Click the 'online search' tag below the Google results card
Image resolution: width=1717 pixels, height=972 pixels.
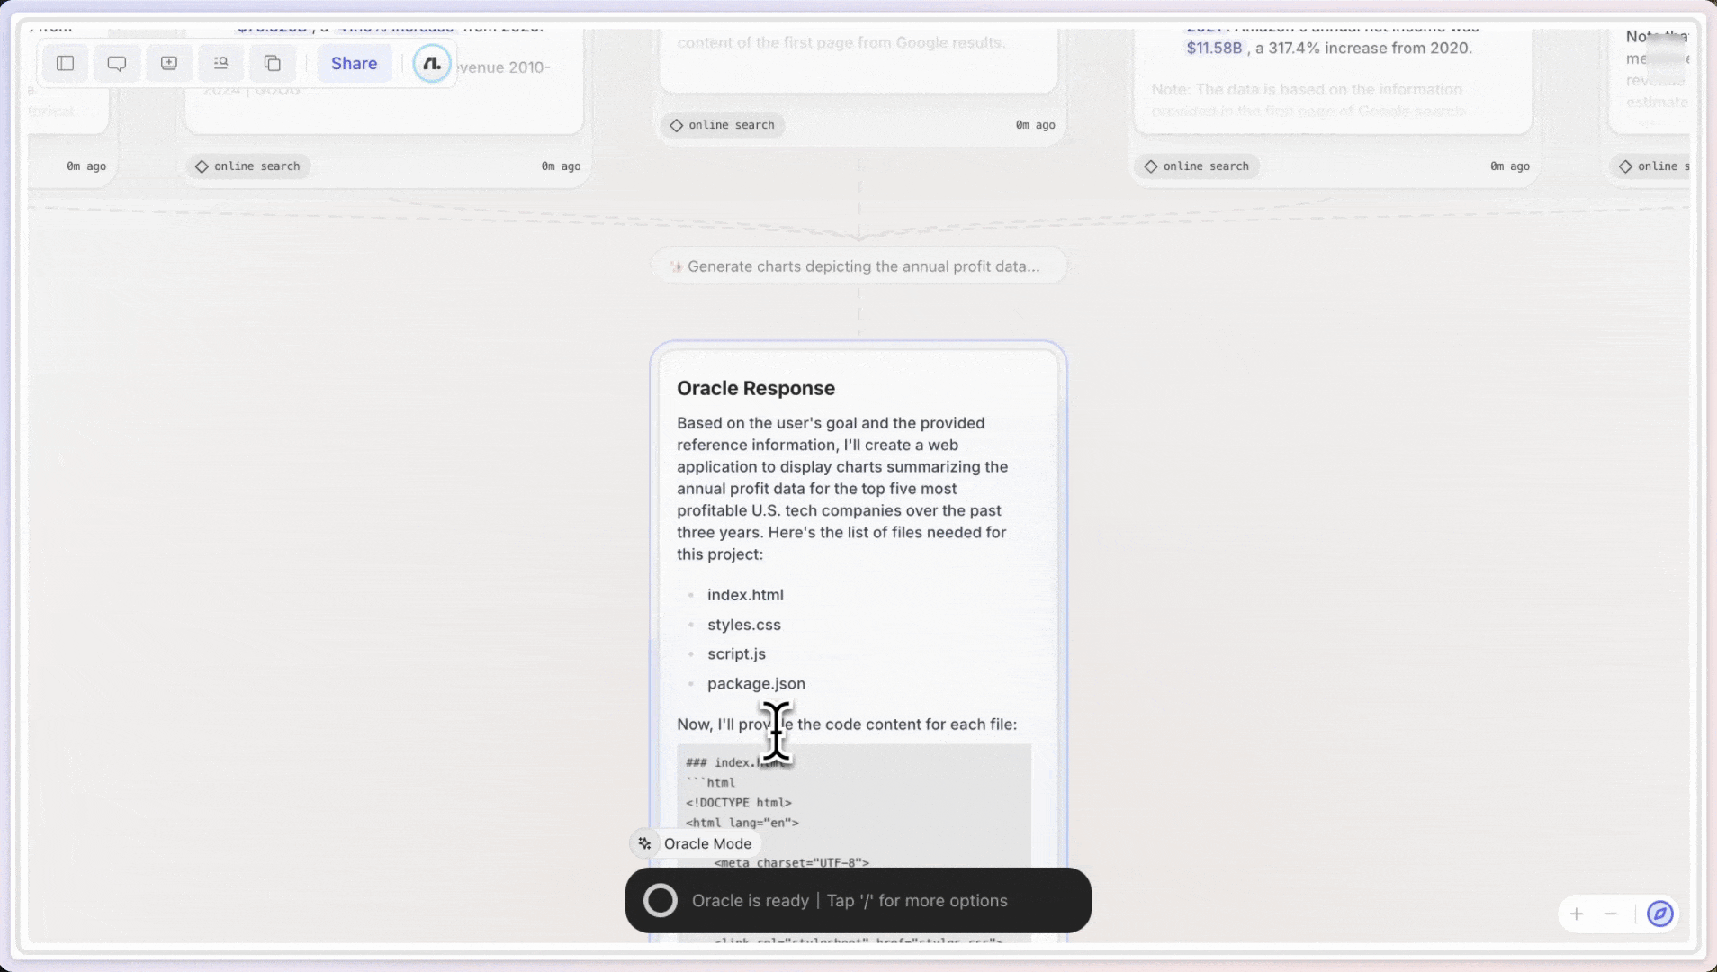[x=723, y=125]
